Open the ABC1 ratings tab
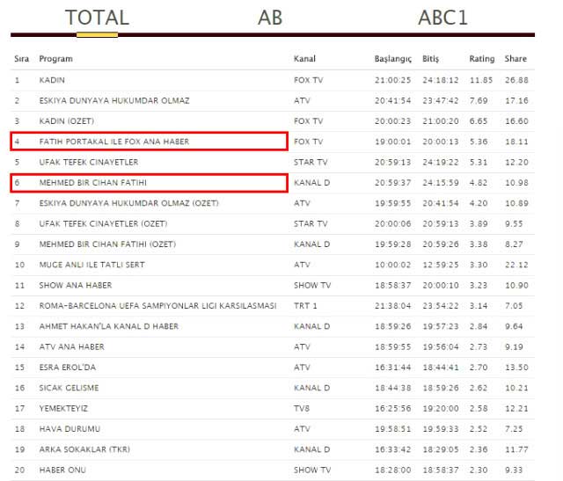Image resolution: width=563 pixels, height=481 pixels. click(x=442, y=18)
